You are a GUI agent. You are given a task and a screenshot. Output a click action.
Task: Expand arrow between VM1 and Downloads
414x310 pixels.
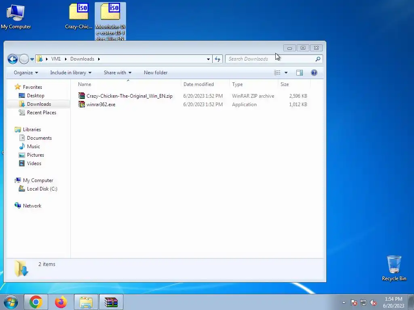(66, 59)
